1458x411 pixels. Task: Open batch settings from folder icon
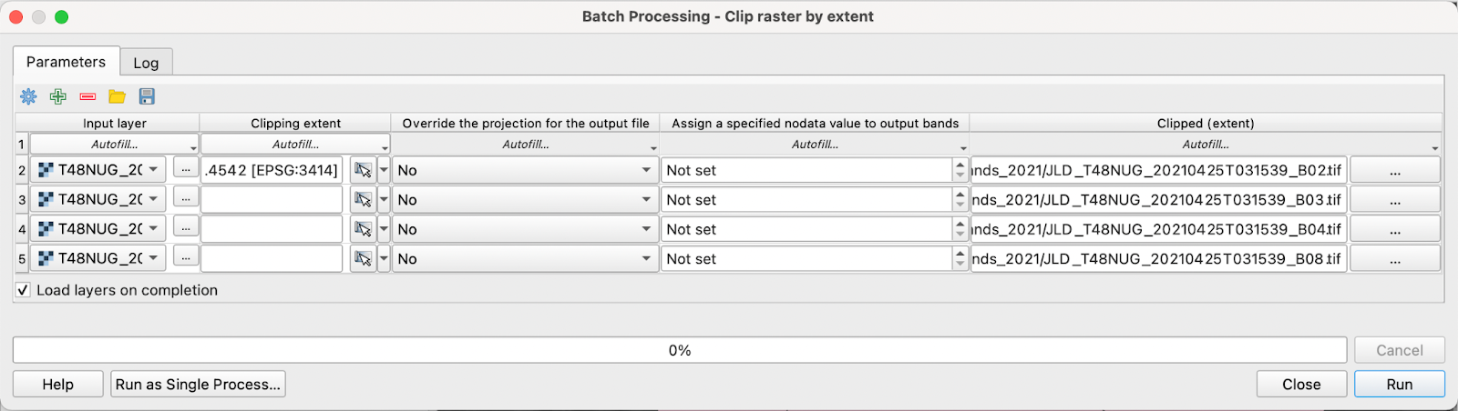pos(117,96)
